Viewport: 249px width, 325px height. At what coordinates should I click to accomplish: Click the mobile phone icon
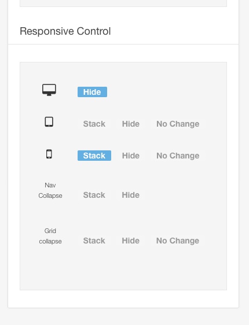(x=49, y=154)
